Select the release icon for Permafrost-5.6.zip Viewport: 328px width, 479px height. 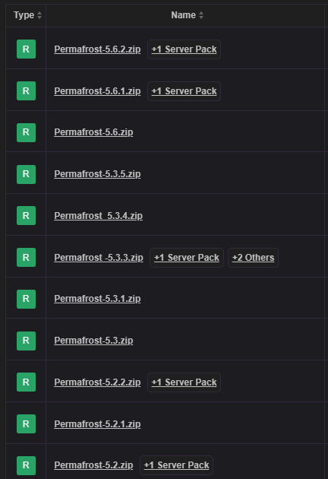26,132
